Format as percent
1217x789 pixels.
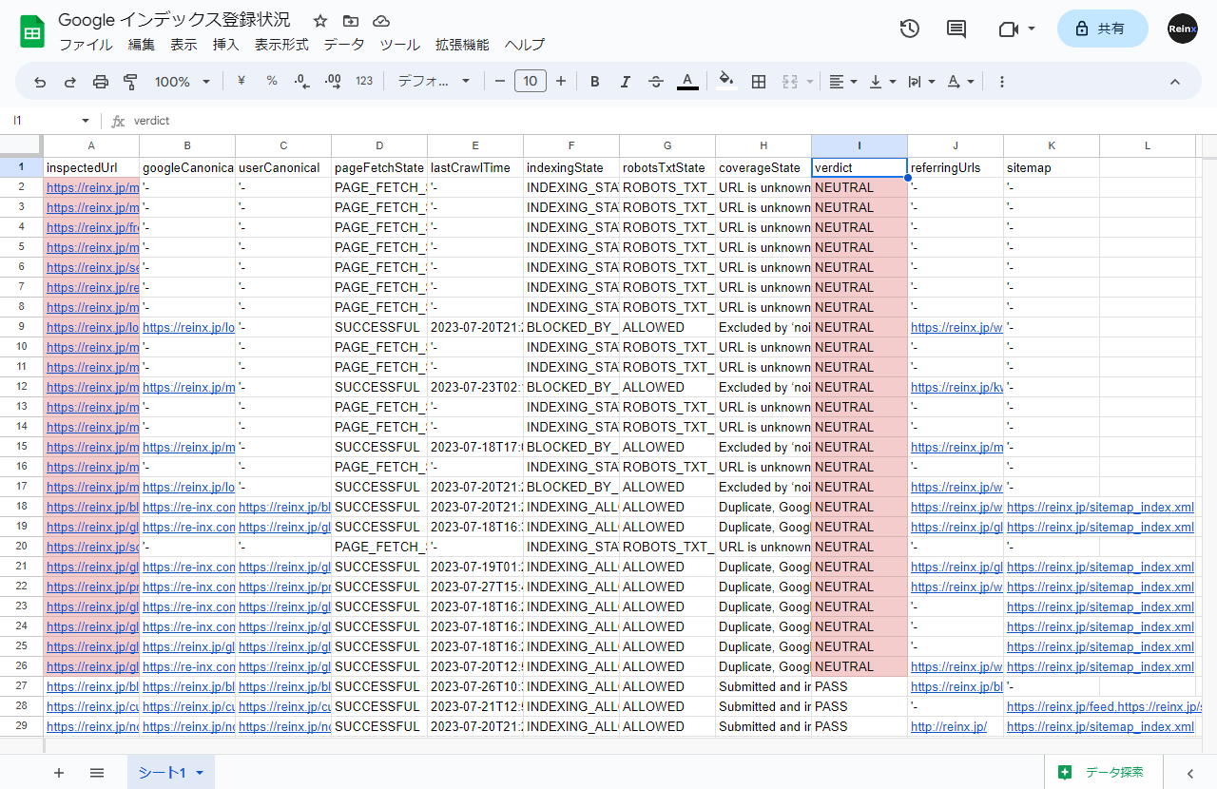[x=272, y=82]
